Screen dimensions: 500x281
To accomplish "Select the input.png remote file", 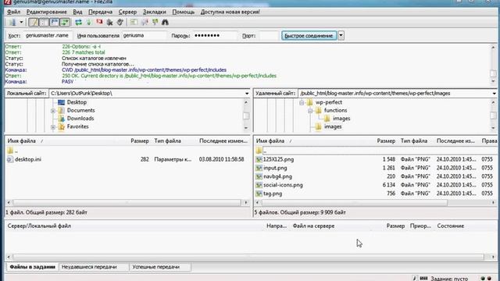I will pyautogui.click(x=275, y=168).
